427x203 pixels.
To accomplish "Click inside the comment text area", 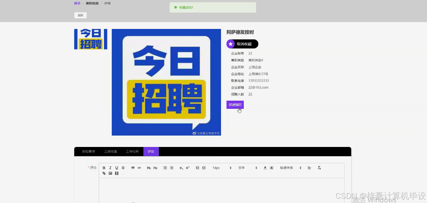I will click(x=222, y=191).
